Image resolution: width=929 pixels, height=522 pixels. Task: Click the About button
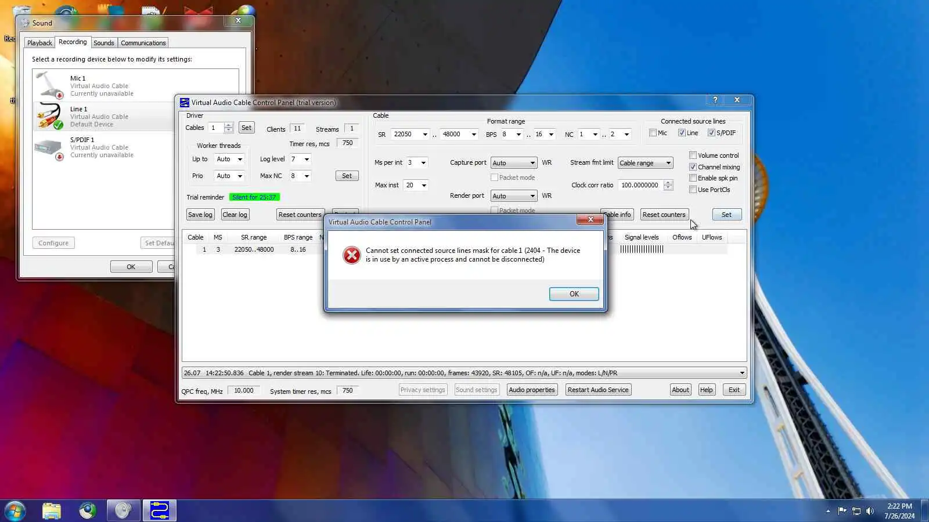click(680, 390)
